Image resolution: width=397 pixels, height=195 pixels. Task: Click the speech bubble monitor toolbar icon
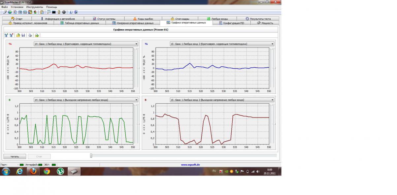coord(49,12)
